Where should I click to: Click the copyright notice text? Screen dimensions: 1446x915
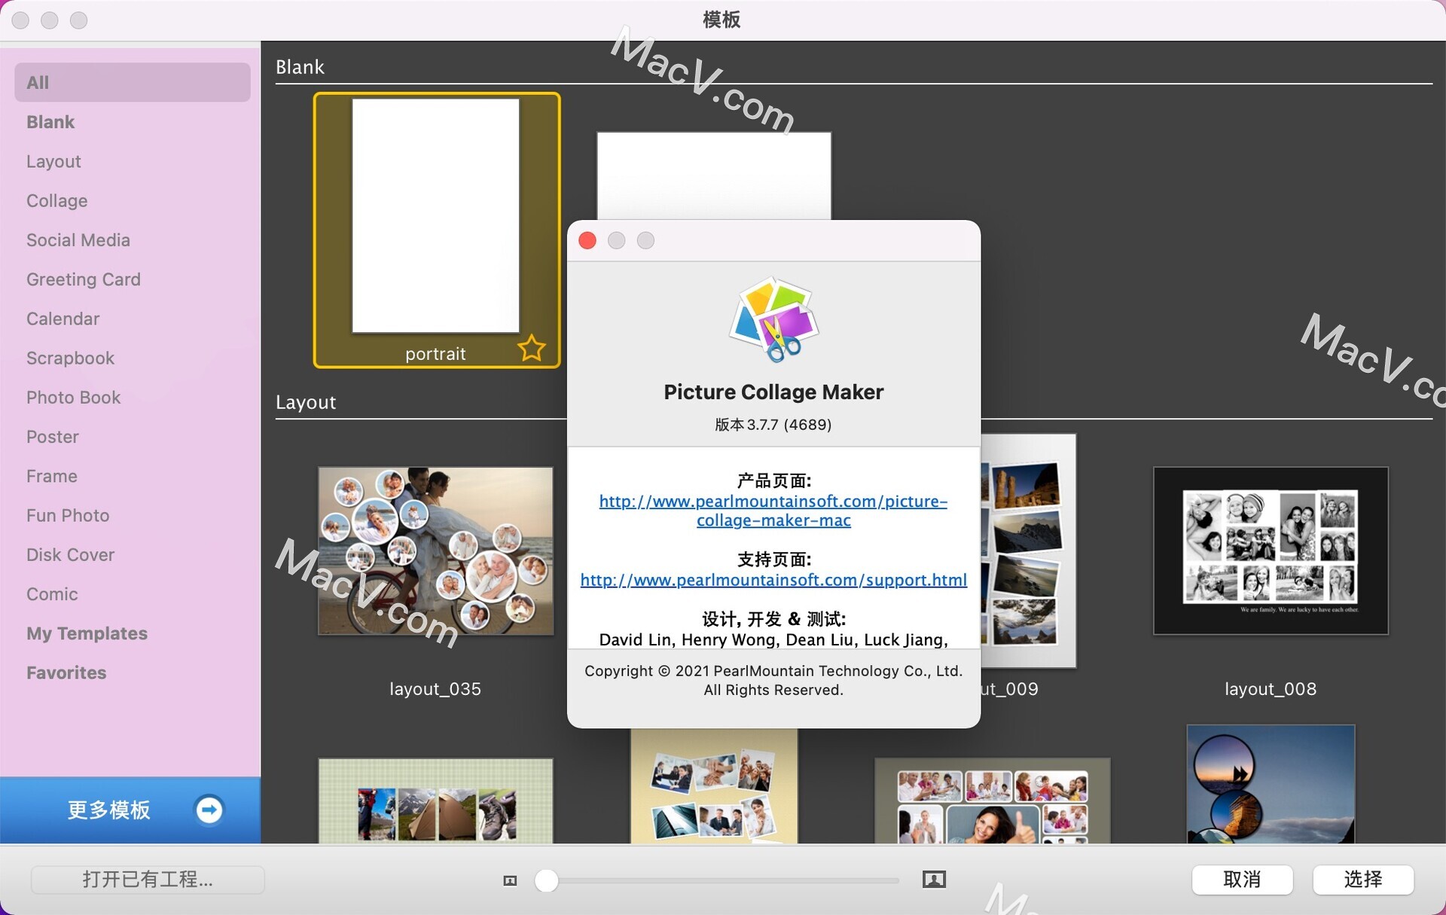coord(773,680)
